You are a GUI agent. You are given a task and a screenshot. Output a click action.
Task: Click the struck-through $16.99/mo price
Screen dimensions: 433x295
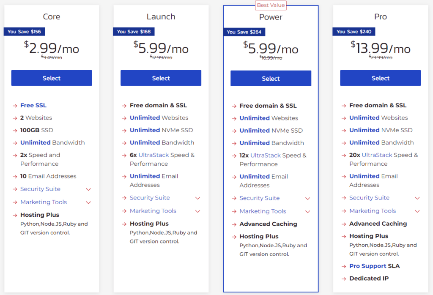[271, 57]
